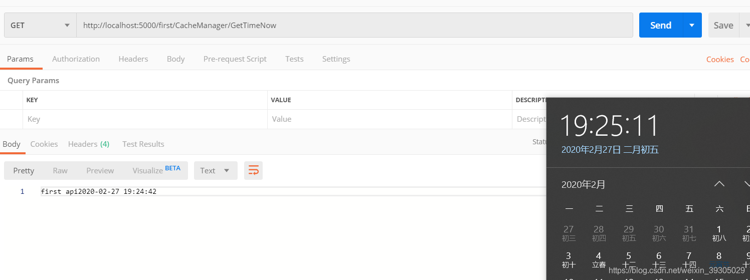Click the Query Params label
Screen dimensions: 750x280
tap(33, 80)
